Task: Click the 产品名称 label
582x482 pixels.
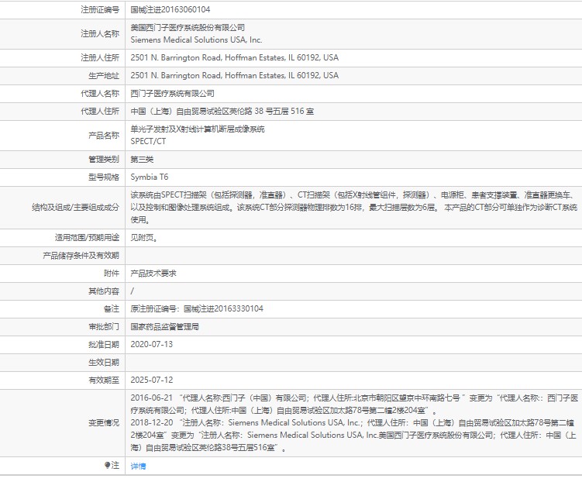Action: [104, 136]
